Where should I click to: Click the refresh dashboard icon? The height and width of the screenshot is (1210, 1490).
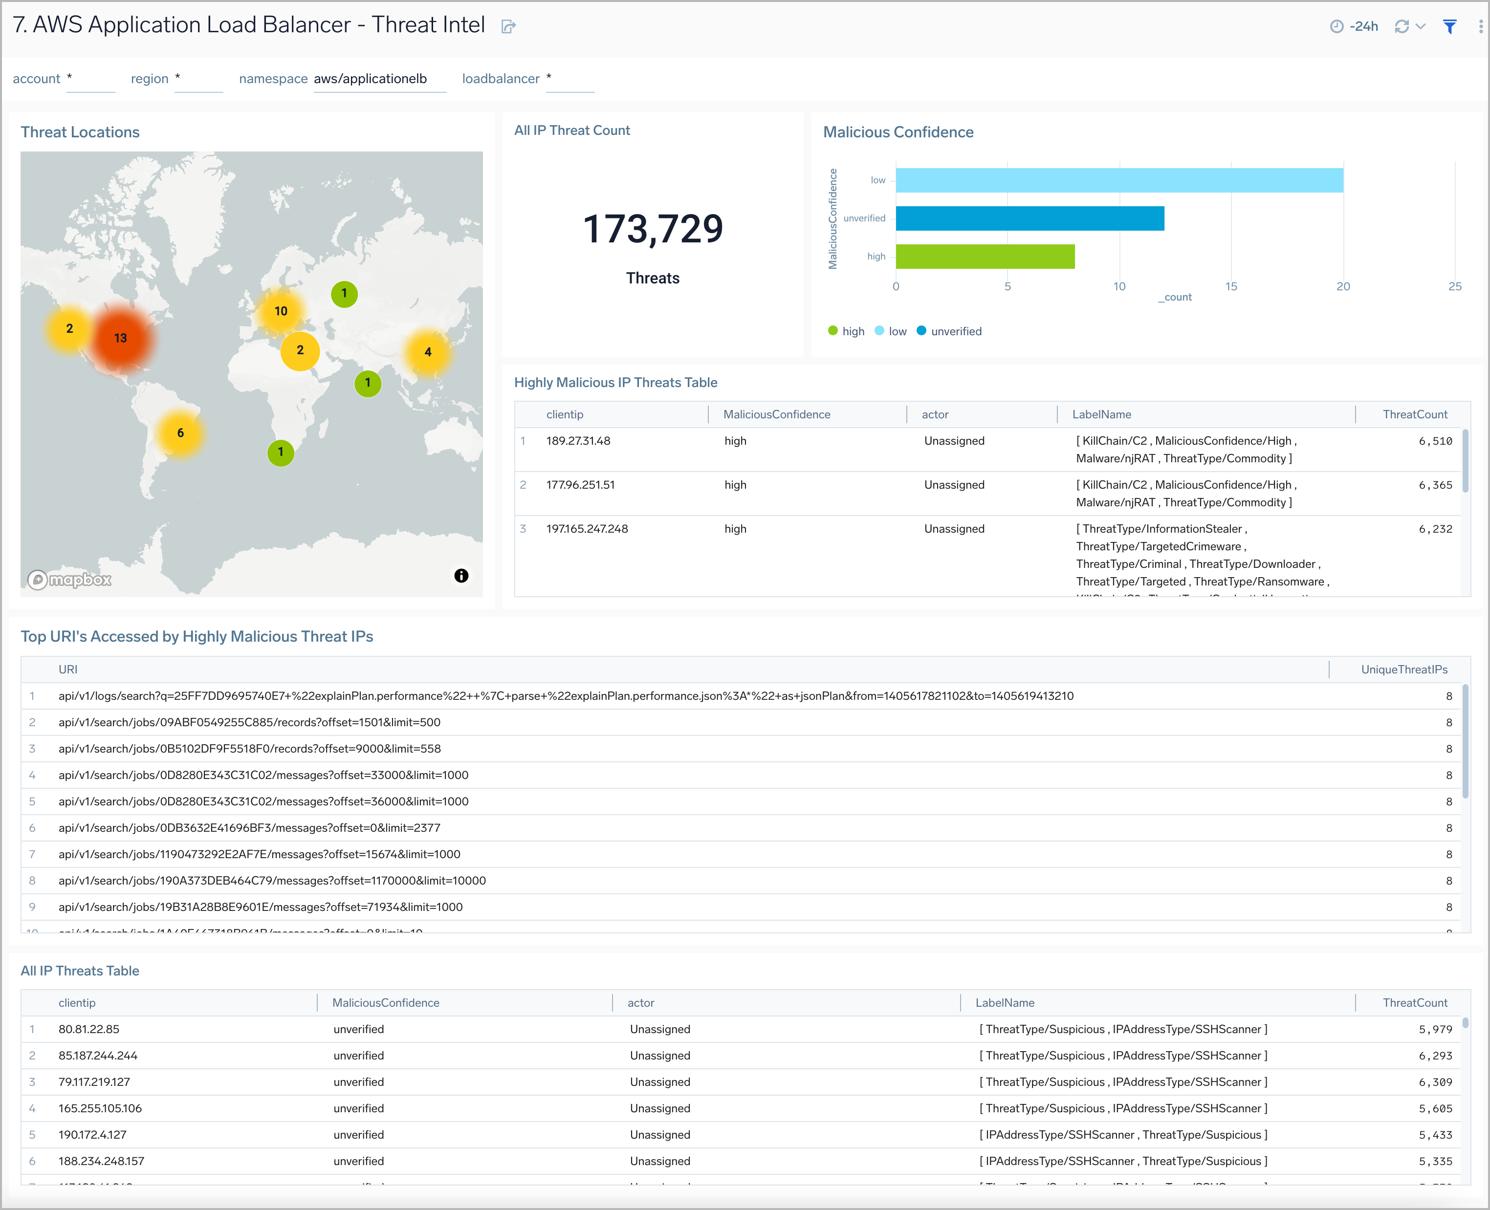1402,26
